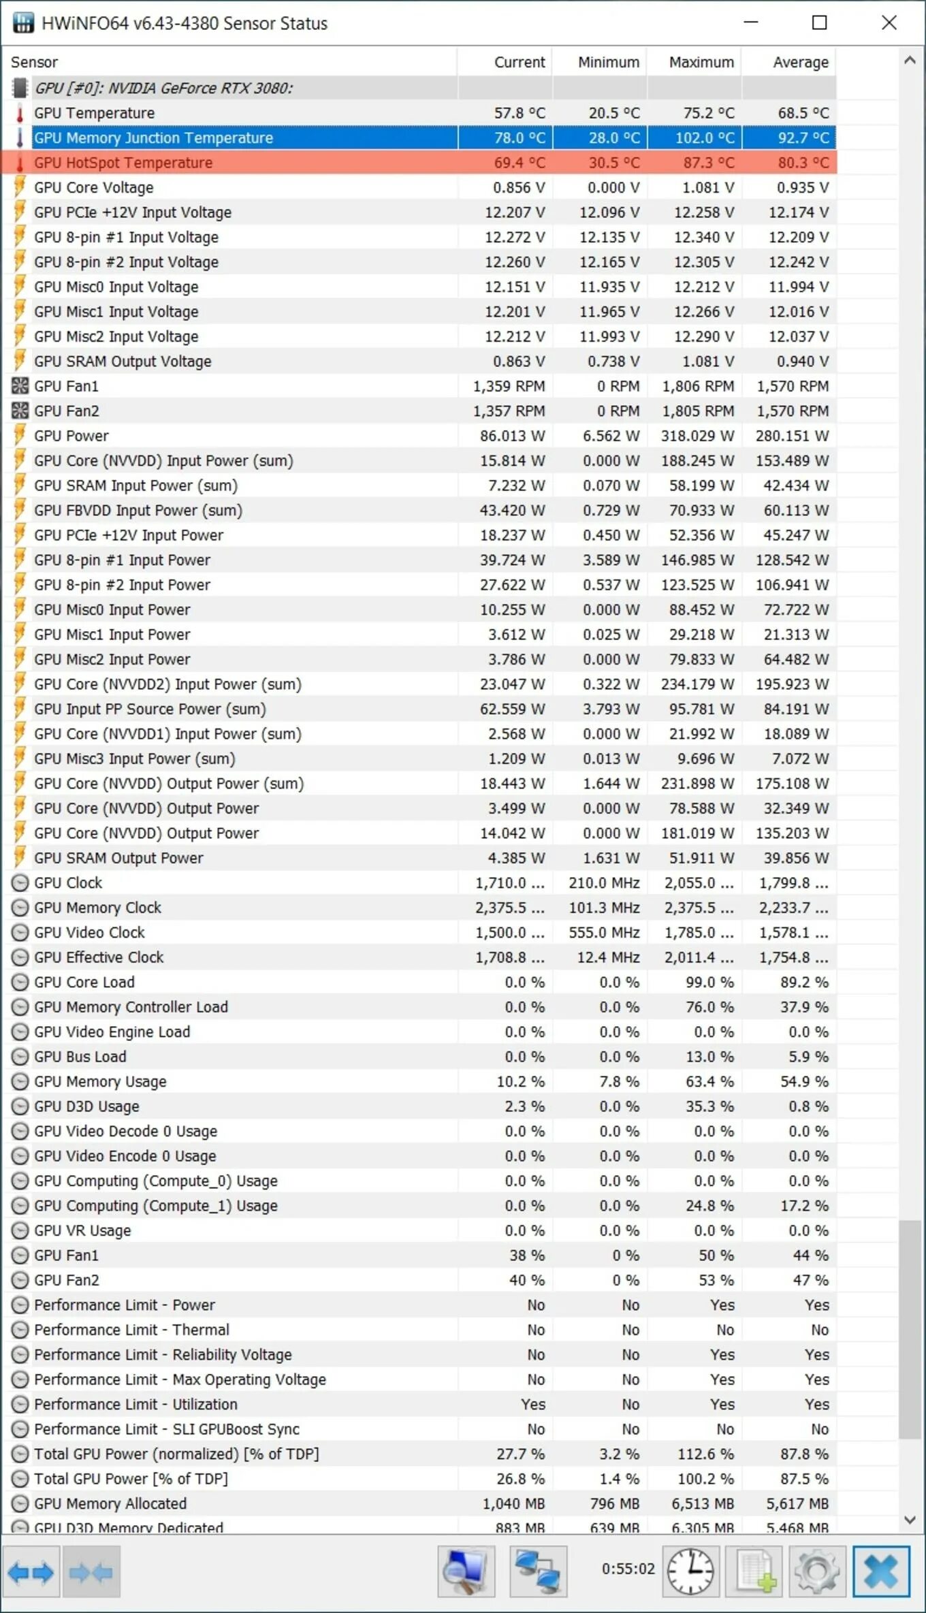Click the expand columns blue arrows icon
The image size is (926, 1613).
tap(31, 1572)
